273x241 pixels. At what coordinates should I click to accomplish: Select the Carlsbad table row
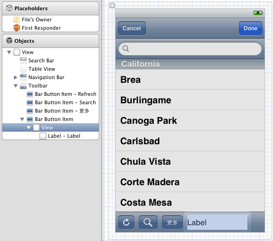[190, 141]
